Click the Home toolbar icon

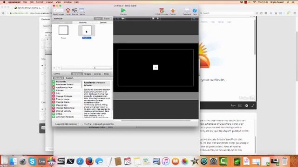[68, 11]
